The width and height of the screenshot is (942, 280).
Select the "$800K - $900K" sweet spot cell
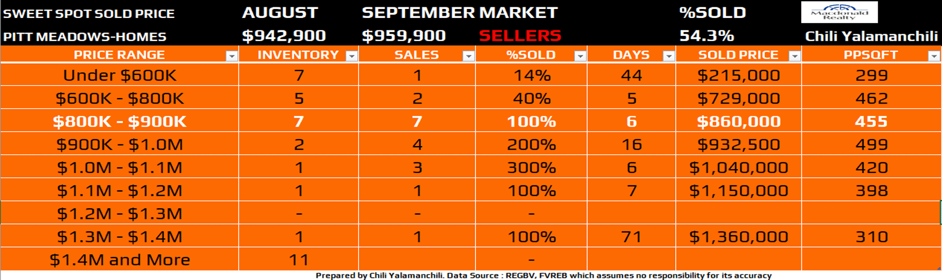pos(119,122)
